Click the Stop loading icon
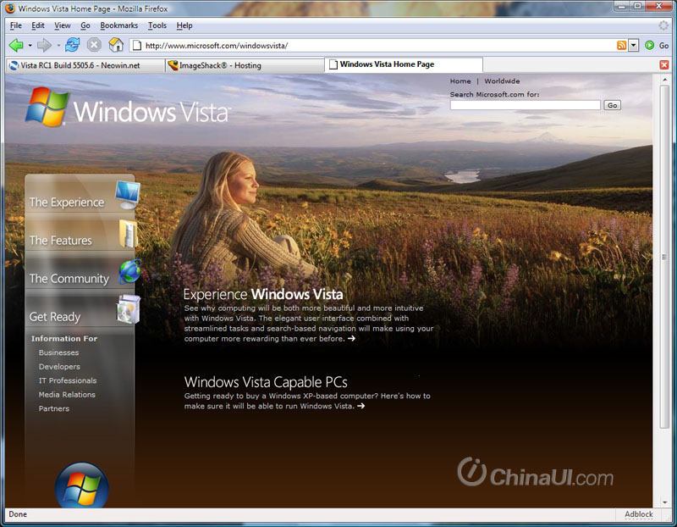The height and width of the screenshot is (527, 677). pos(94,45)
